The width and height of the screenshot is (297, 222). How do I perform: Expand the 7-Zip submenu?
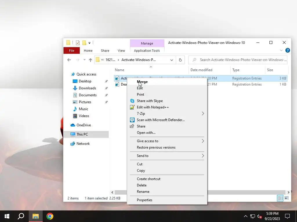167,113
